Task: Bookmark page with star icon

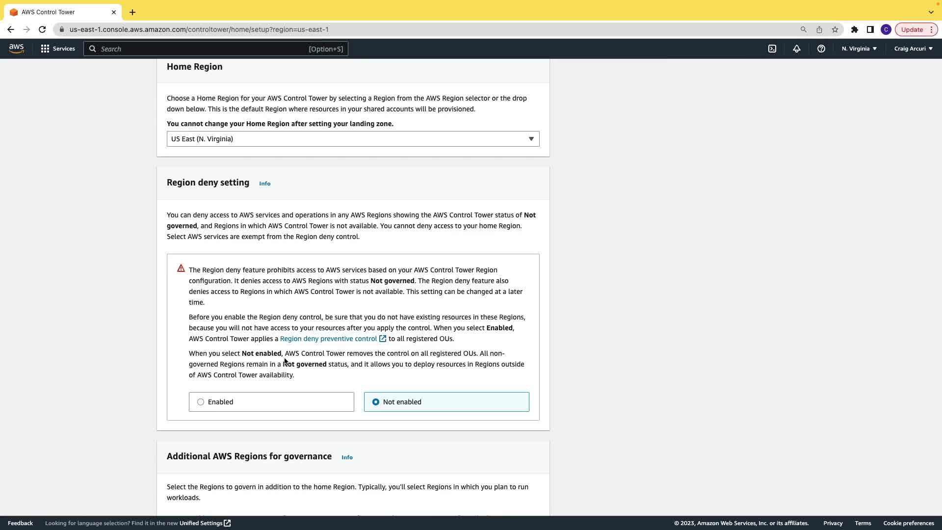Action: tap(835, 29)
